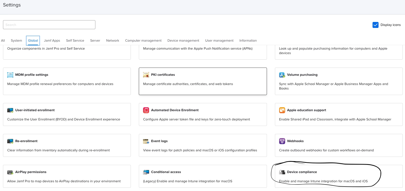
Task: Click the Device compliance icon
Action: pyautogui.click(x=282, y=172)
